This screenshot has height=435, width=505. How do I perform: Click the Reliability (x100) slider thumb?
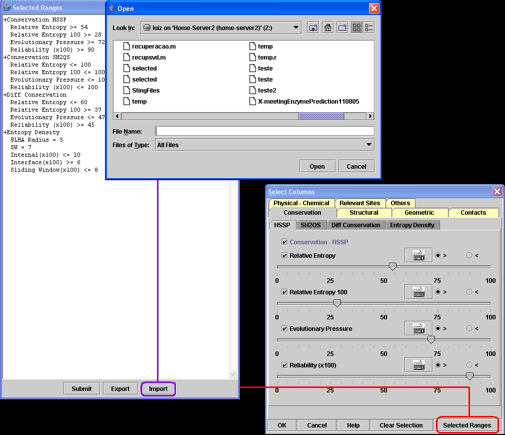tap(470, 375)
